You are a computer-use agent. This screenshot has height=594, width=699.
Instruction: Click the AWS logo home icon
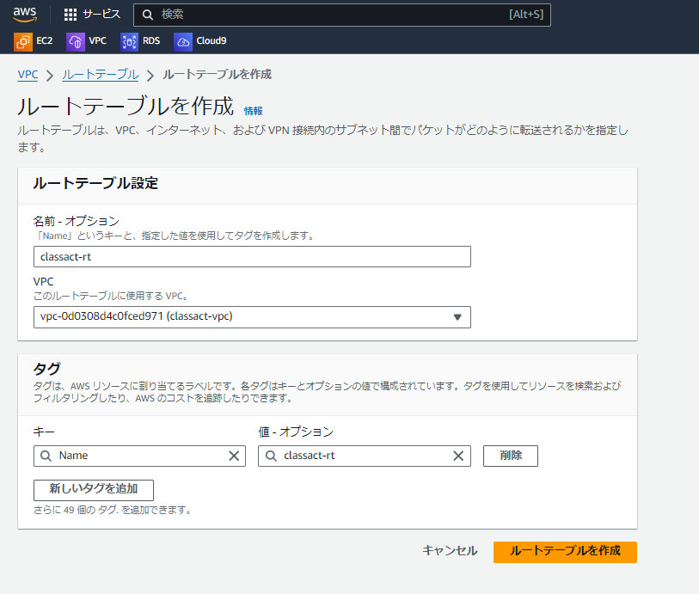coord(25,15)
